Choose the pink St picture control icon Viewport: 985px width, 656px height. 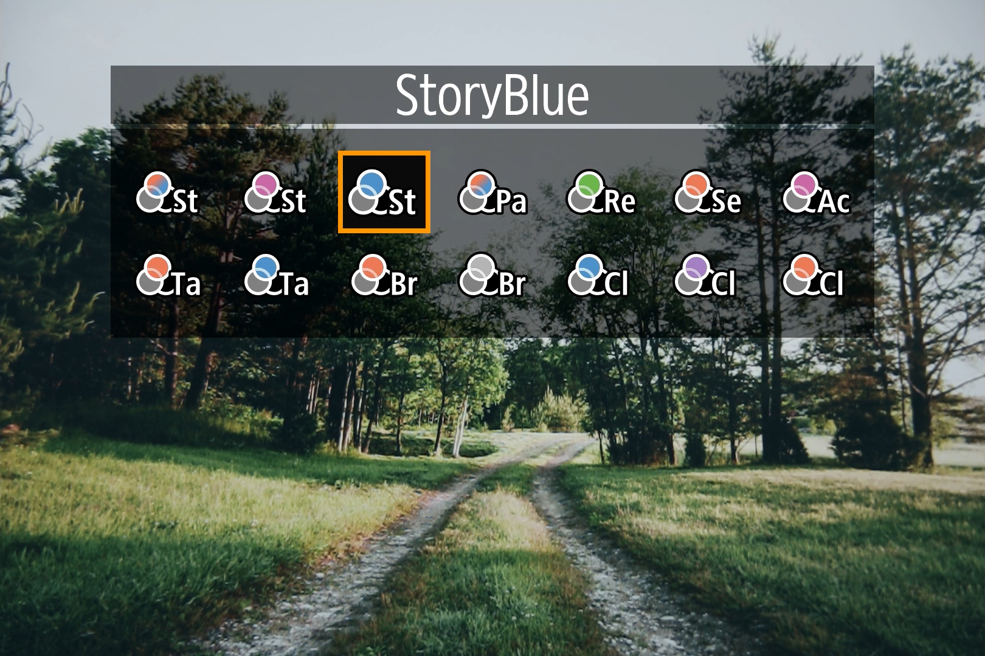pyautogui.click(x=275, y=193)
